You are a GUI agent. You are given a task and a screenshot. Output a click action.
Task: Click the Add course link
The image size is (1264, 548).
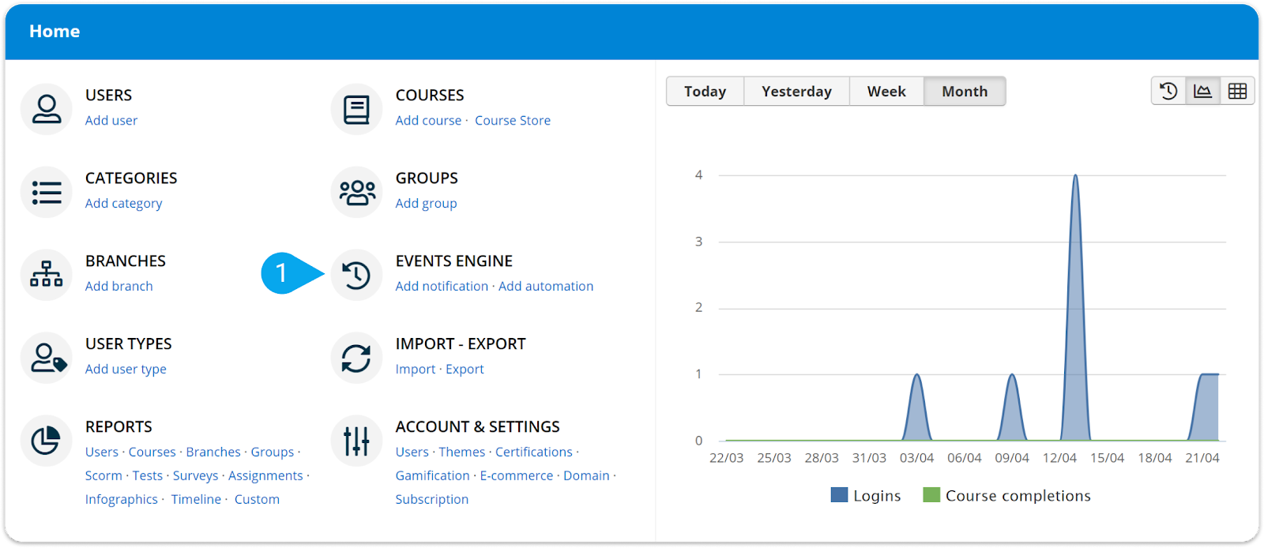point(428,120)
